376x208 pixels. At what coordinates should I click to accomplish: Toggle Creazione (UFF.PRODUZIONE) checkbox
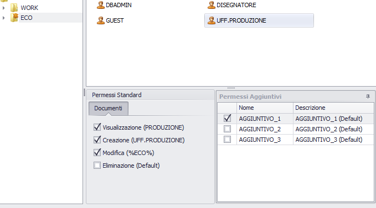[97, 140]
